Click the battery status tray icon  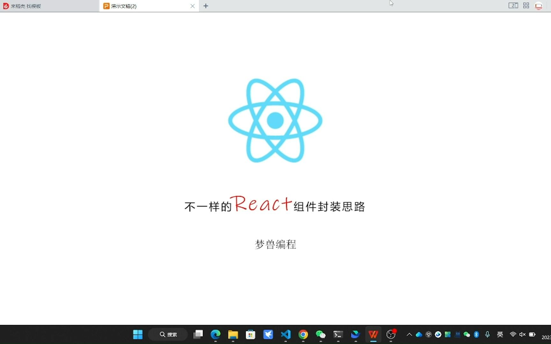point(532,334)
